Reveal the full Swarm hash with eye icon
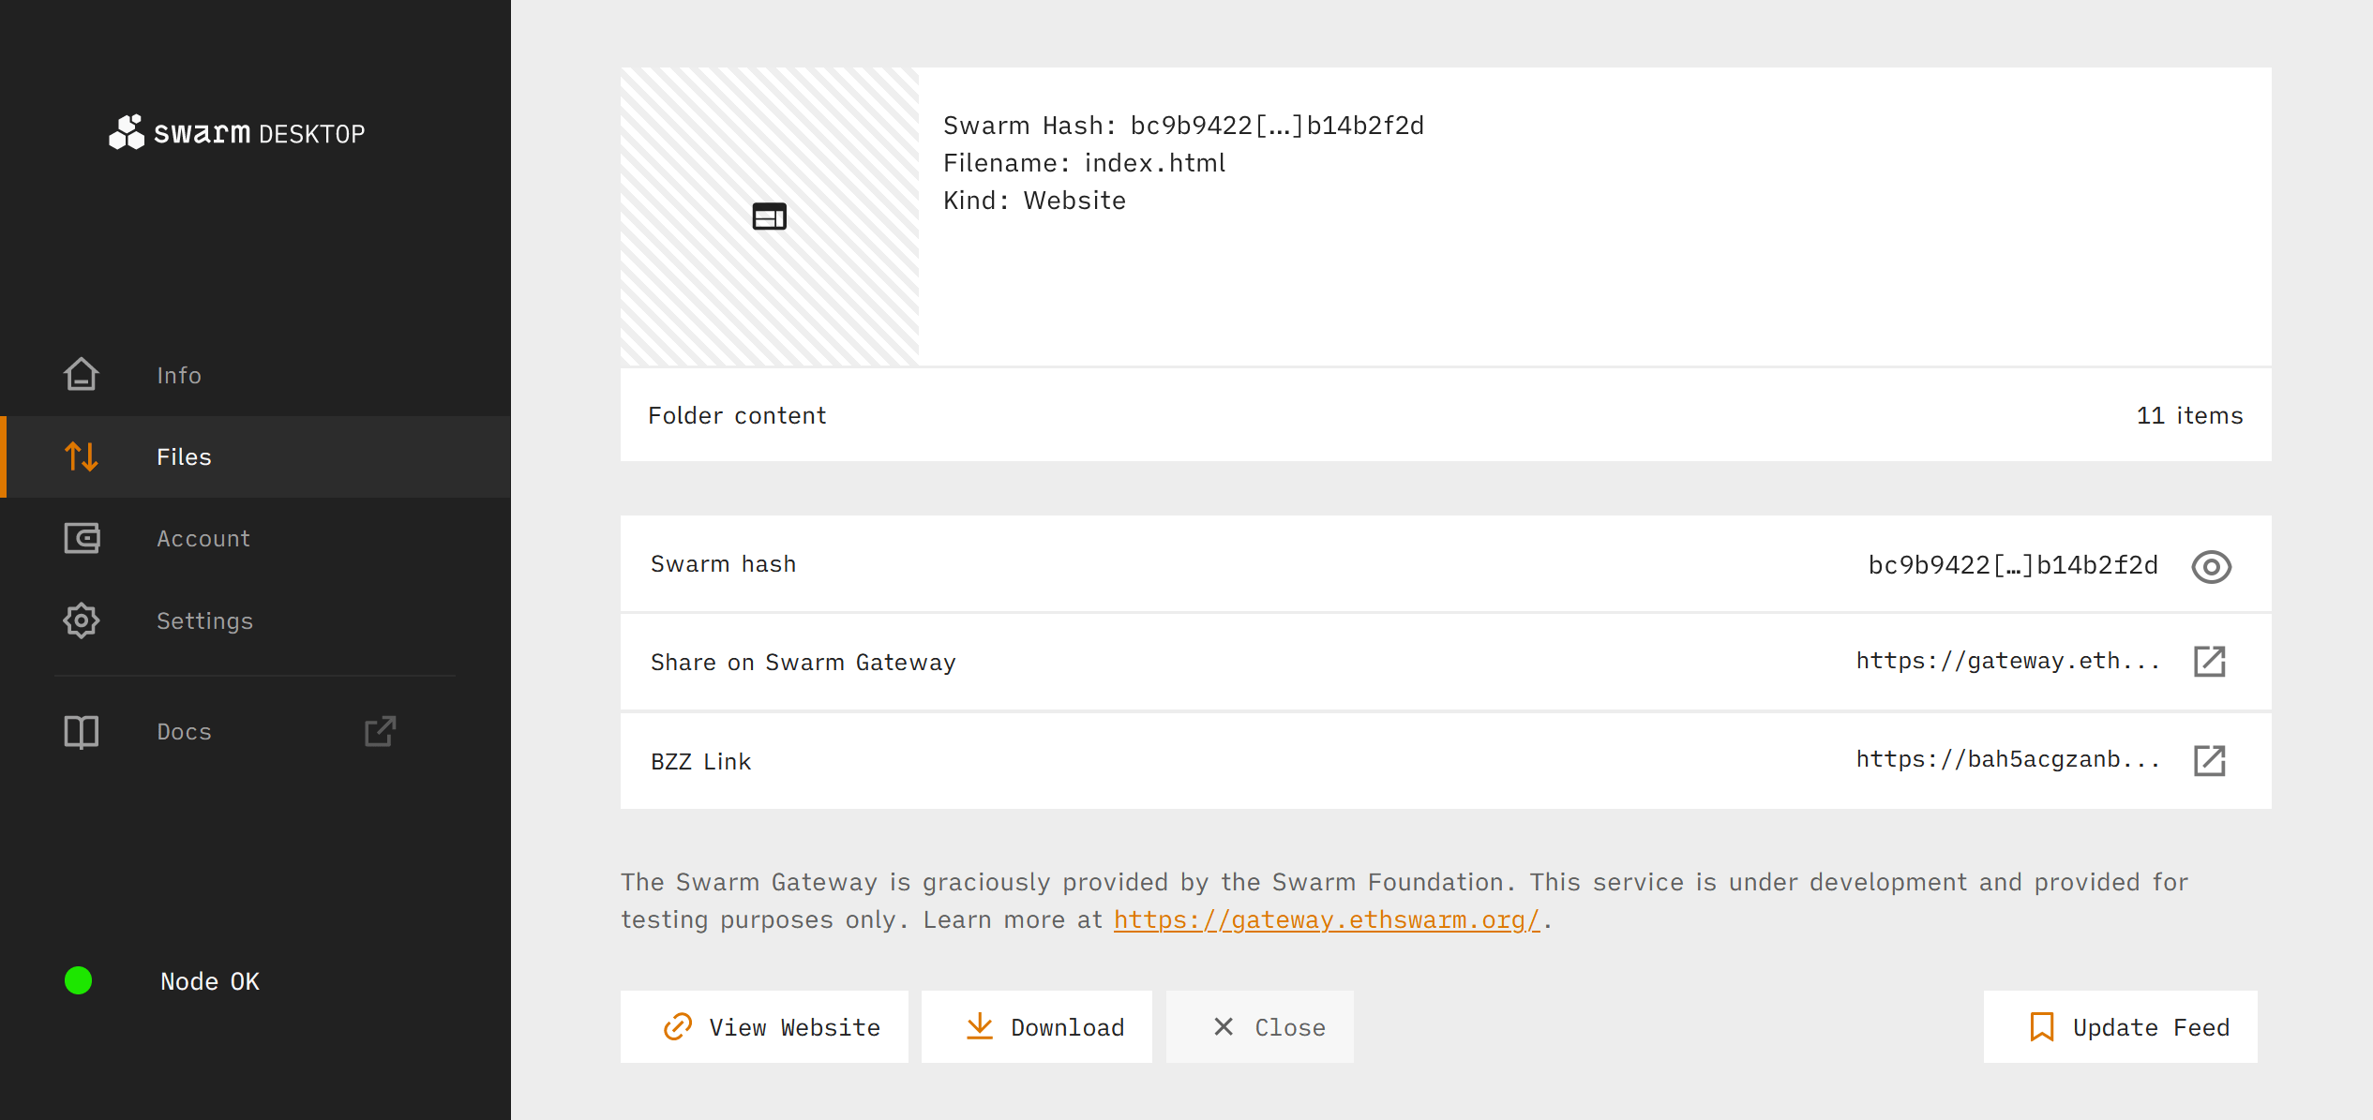 pyautogui.click(x=2211, y=566)
